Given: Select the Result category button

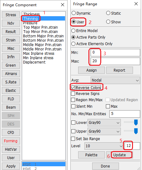Looking at the screenshot, I should (x=11, y=32).
